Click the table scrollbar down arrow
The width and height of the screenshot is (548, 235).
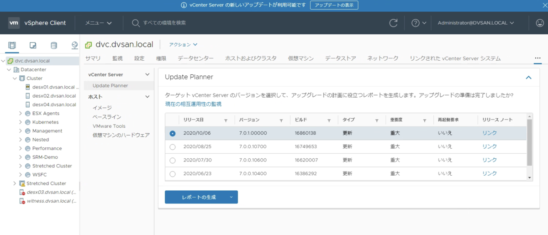pyautogui.click(x=530, y=178)
